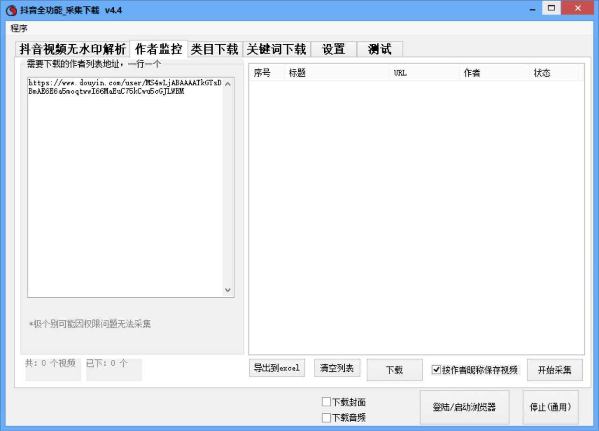
Task: Minimize the window
Action: 533,8
